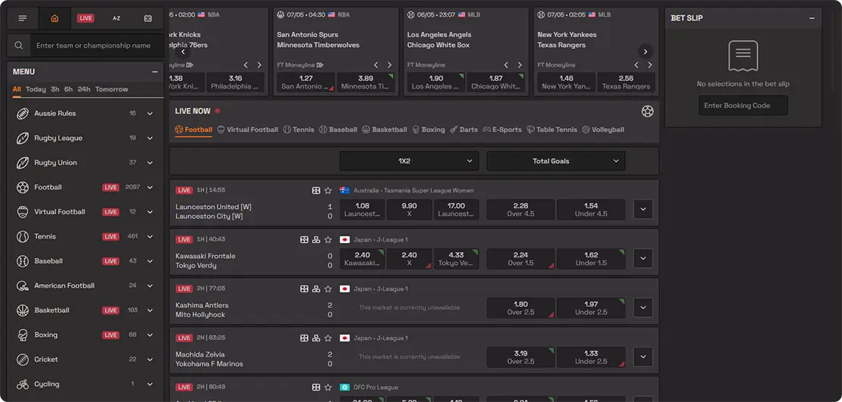
Task: Open Japan - J-League 1 link for Kawasaki match
Action: click(381, 239)
